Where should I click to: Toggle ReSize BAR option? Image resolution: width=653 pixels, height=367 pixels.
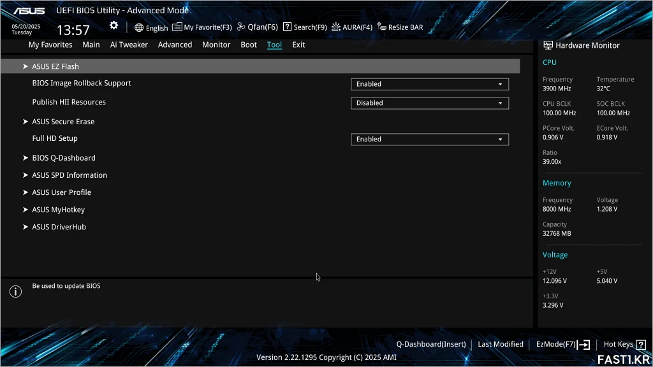406,27
